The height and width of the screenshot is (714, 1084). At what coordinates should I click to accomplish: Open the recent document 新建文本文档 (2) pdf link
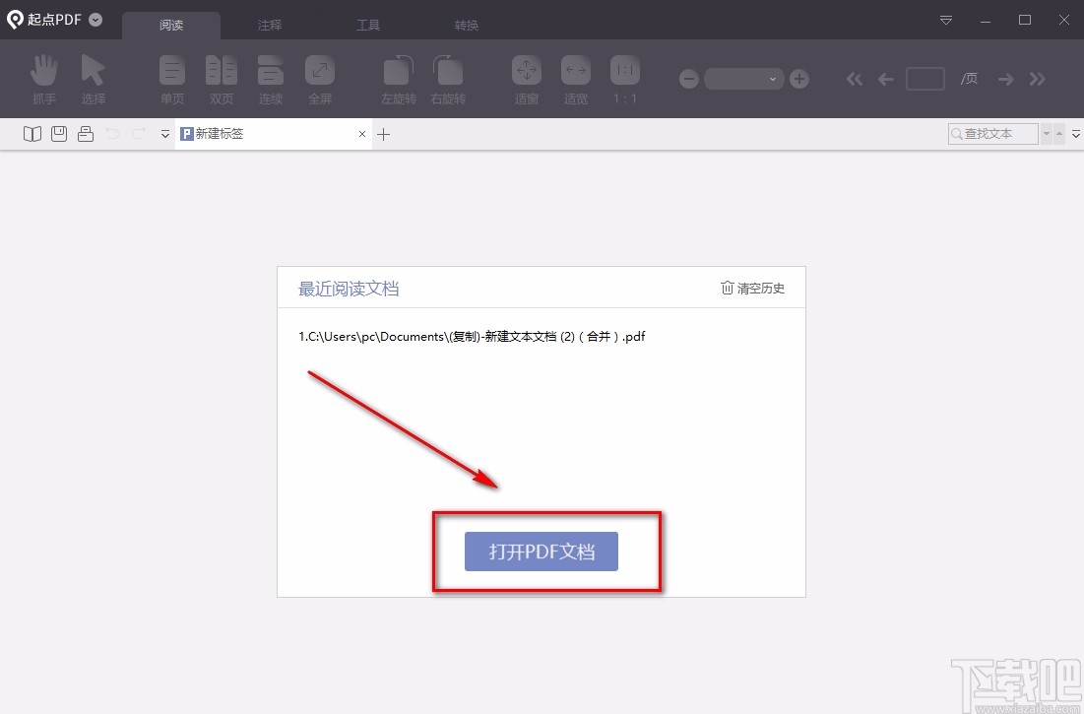[471, 336]
